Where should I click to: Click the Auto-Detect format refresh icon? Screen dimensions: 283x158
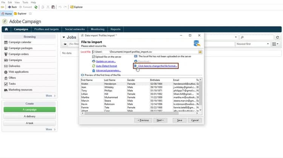(94, 66)
